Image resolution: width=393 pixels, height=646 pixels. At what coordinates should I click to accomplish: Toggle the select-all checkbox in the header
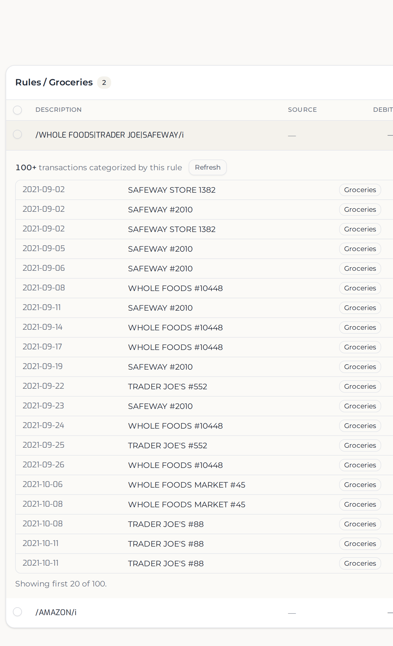[17, 110]
